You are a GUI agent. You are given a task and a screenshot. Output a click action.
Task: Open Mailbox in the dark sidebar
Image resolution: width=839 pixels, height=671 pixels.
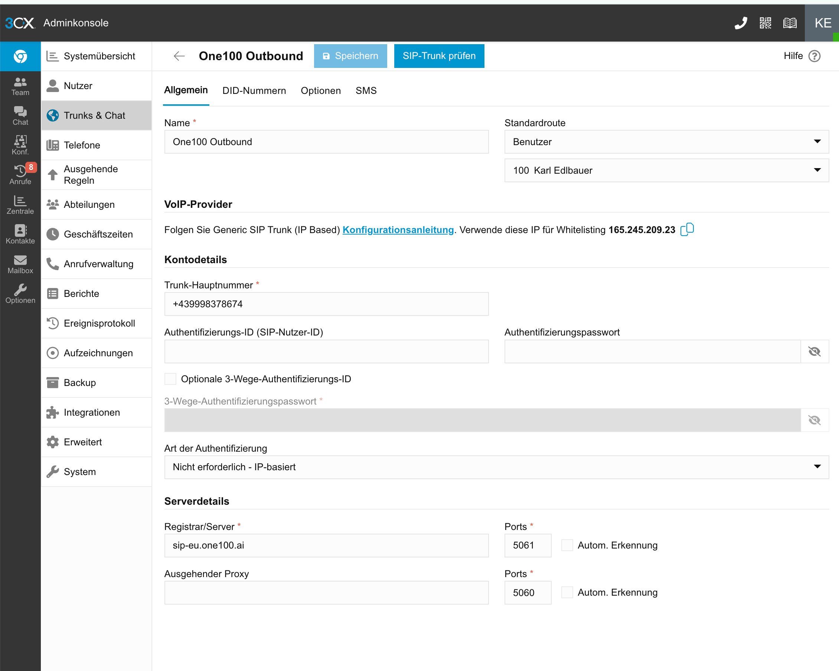20,264
